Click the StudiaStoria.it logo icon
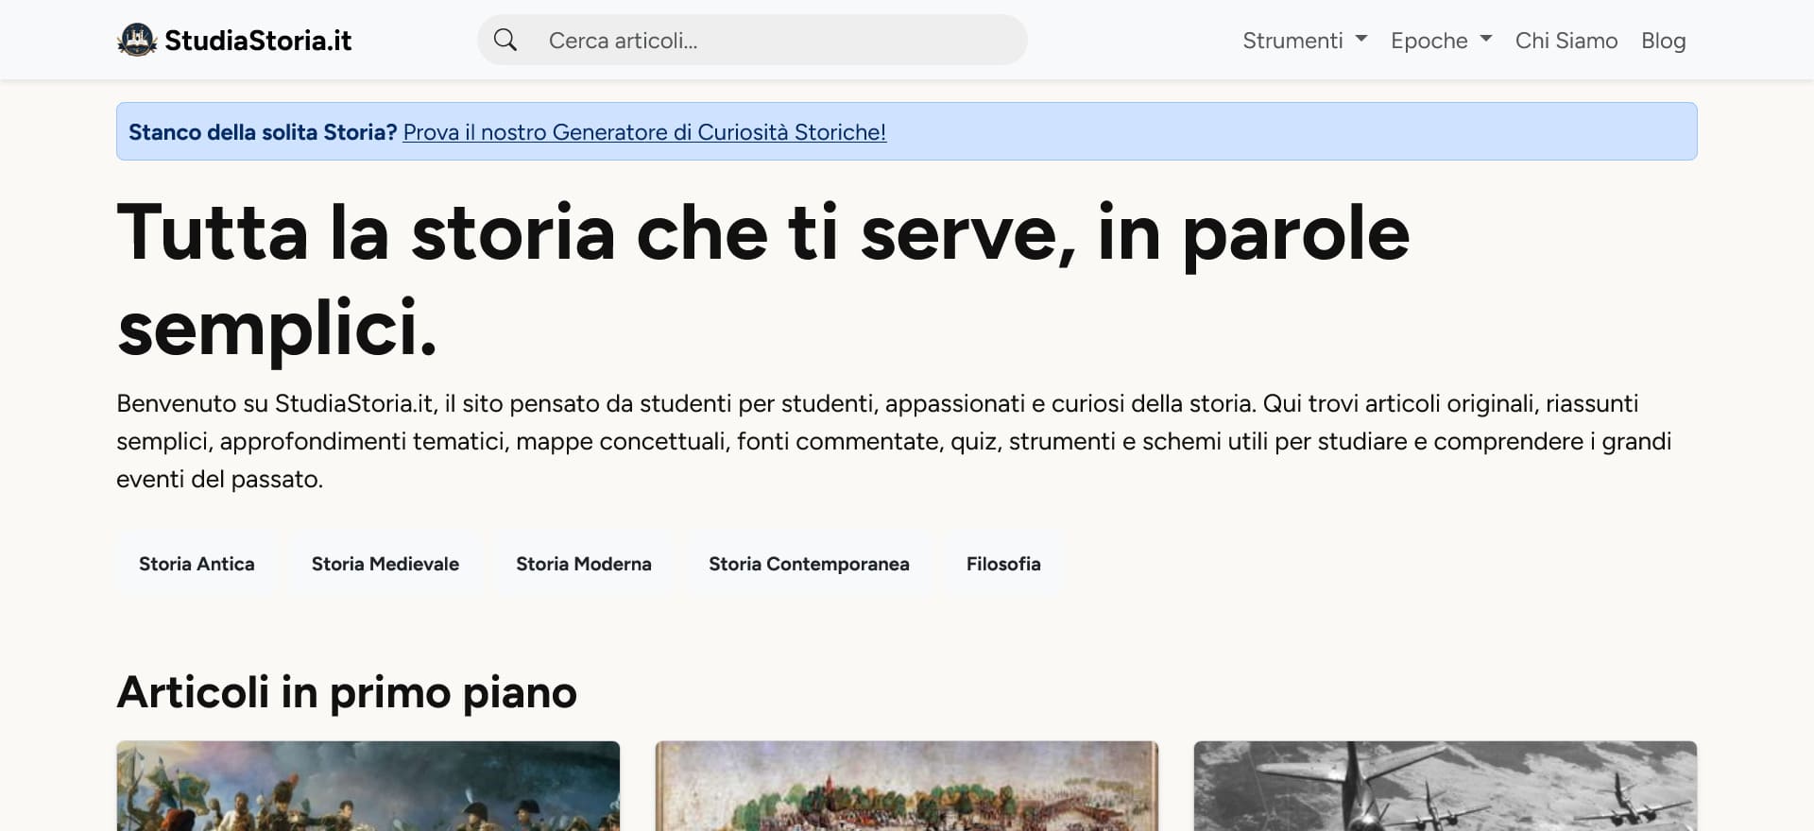Image resolution: width=1814 pixels, height=831 pixels. tap(137, 40)
